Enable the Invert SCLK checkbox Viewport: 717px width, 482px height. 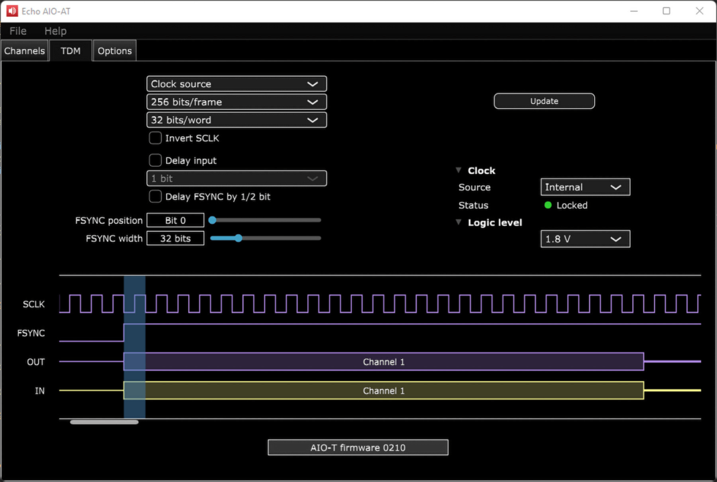click(x=155, y=138)
